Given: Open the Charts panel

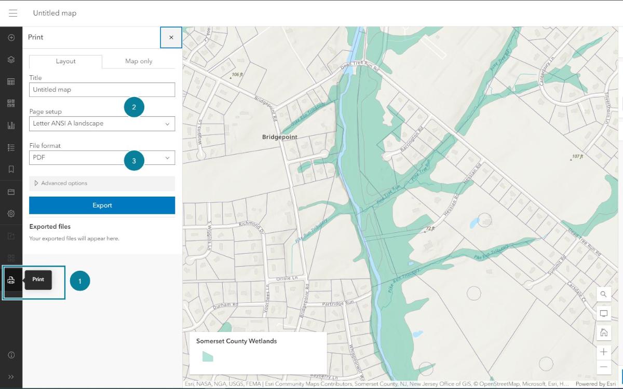Looking at the screenshot, I should click(x=11, y=124).
